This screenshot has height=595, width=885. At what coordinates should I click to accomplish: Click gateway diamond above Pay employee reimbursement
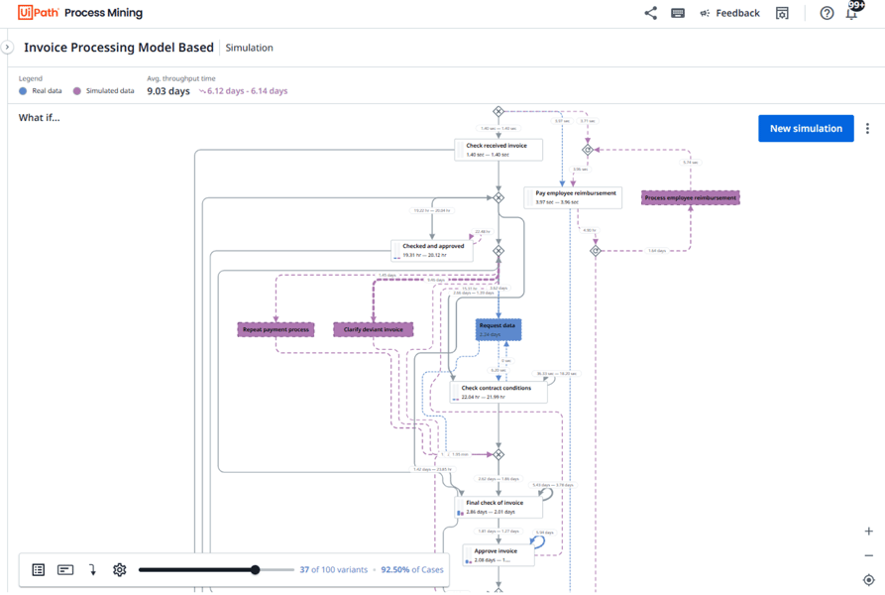pos(588,150)
